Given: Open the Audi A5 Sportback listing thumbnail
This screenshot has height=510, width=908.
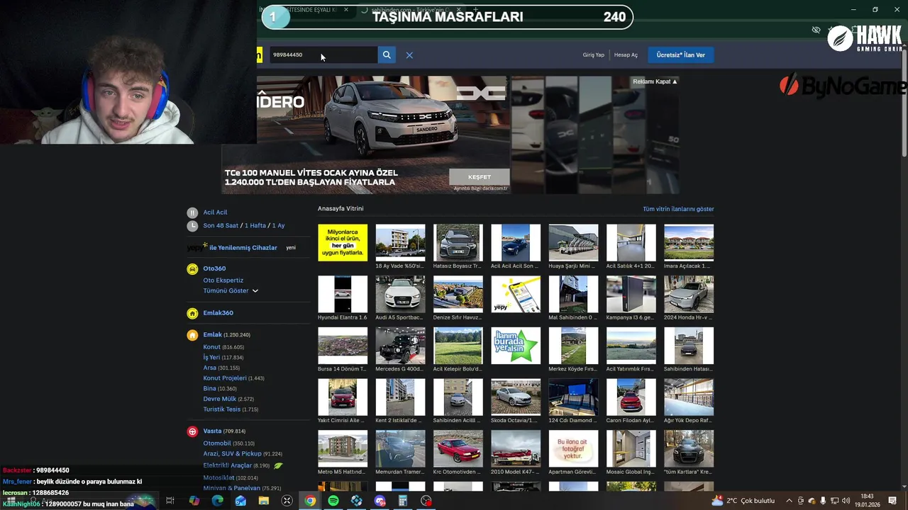Looking at the screenshot, I should tap(400, 294).
